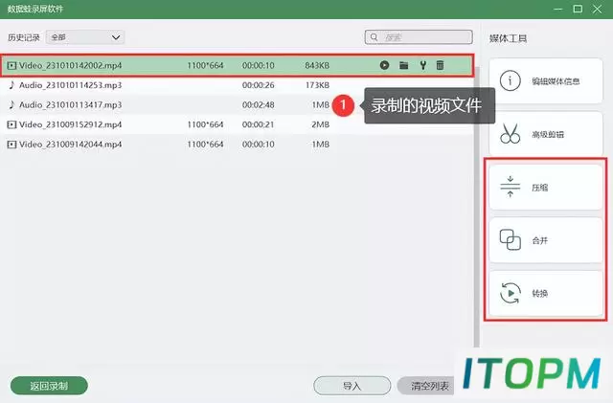Click size 843KB of first video

pyautogui.click(x=317, y=65)
